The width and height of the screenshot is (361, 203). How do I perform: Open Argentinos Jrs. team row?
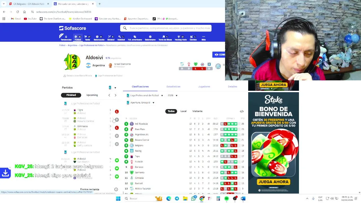click(x=185, y=134)
